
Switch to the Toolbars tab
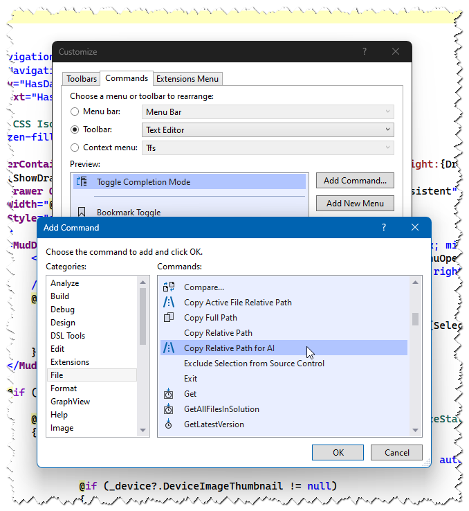click(x=82, y=79)
